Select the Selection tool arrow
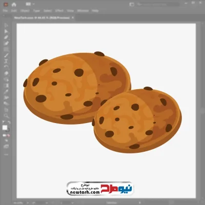 click(x=6, y=26)
